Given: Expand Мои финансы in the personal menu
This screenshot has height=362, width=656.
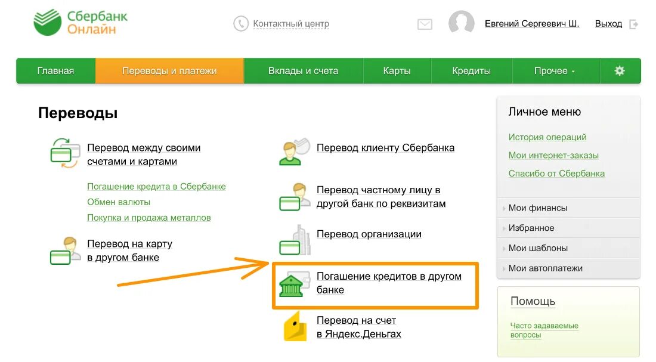Looking at the screenshot, I should click(x=568, y=208).
